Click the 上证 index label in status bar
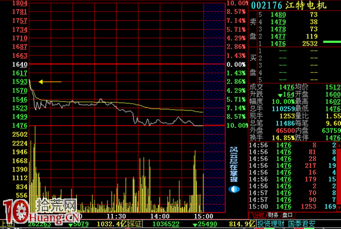341x229 pixels. [6, 224]
